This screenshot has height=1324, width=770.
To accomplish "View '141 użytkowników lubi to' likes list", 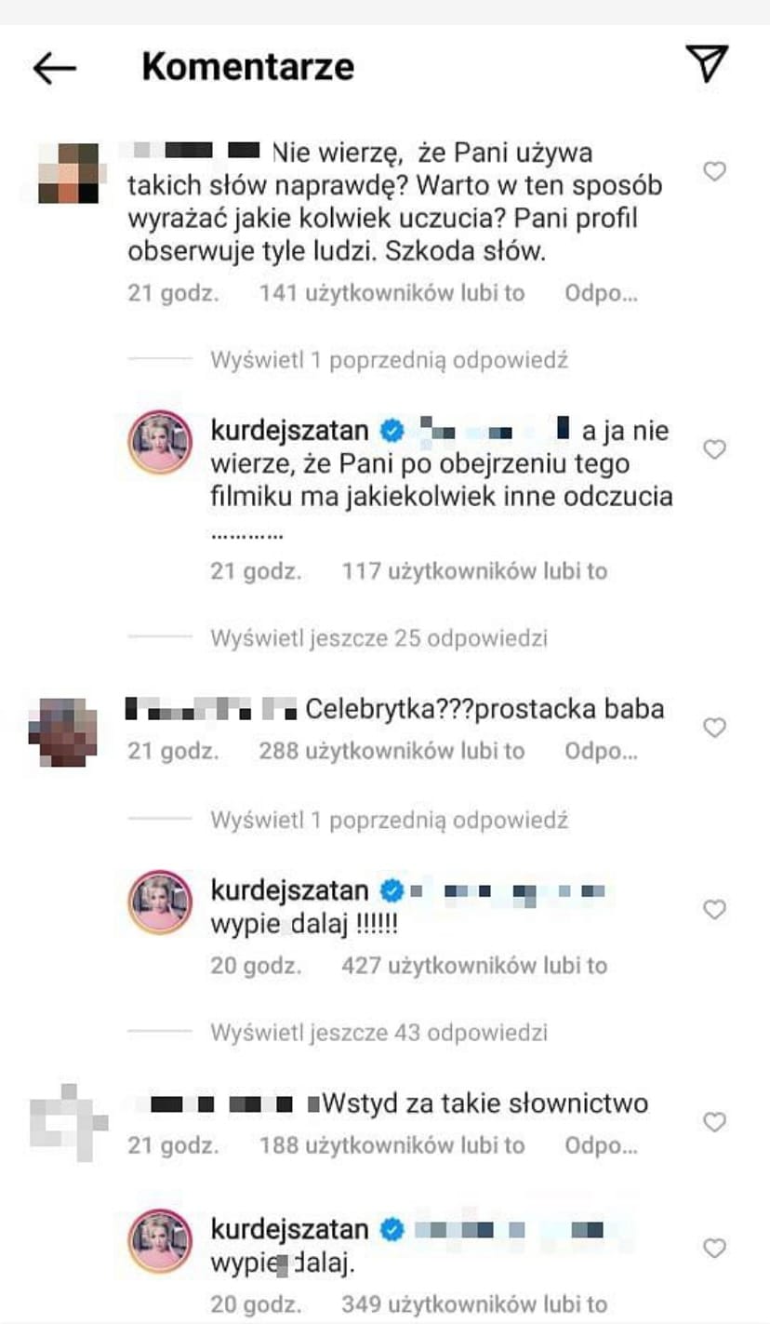I will coord(392,294).
